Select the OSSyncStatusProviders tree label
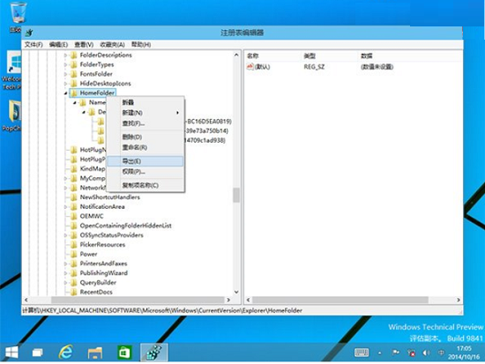Image resolution: width=485 pixels, height=364 pixels. (x=112, y=235)
